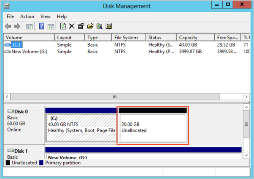Click the Forward arrow toolbar icon
This screenshot has height=179, width=254.
point(17,26)
